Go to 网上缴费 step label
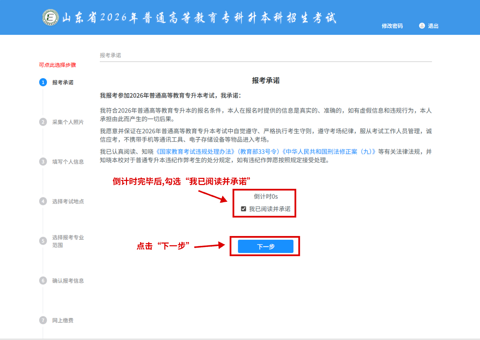The width and height of the screenshot is (480, 340). tap(63, 321)
